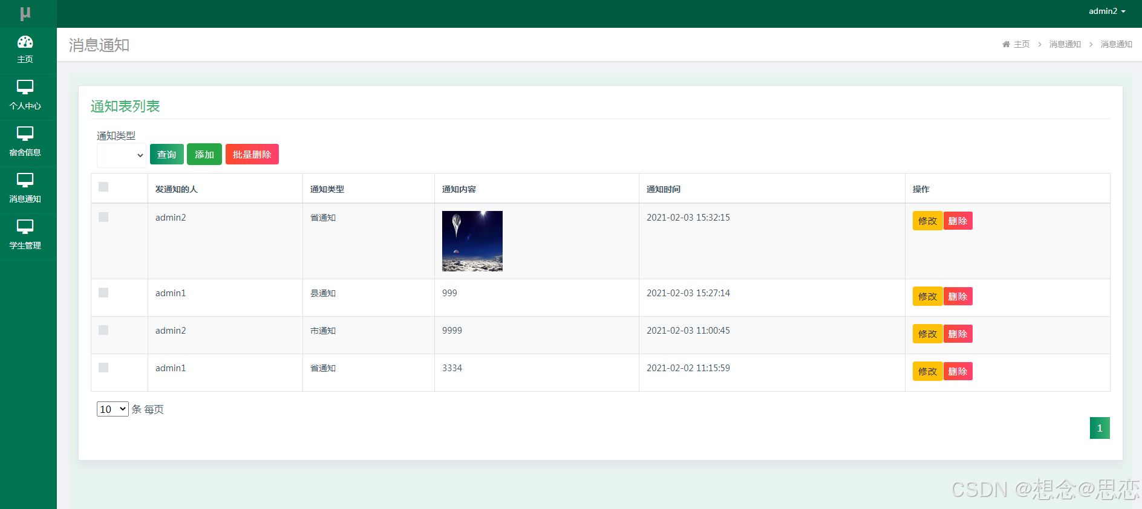Click the 操作 column header
The height and width of the screenshot is (509, 1142).
point(921,189)
